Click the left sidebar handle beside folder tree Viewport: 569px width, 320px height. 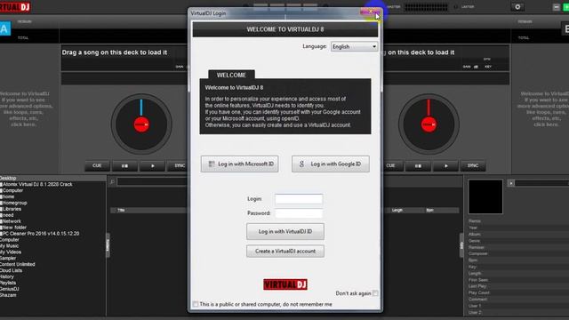108,246
